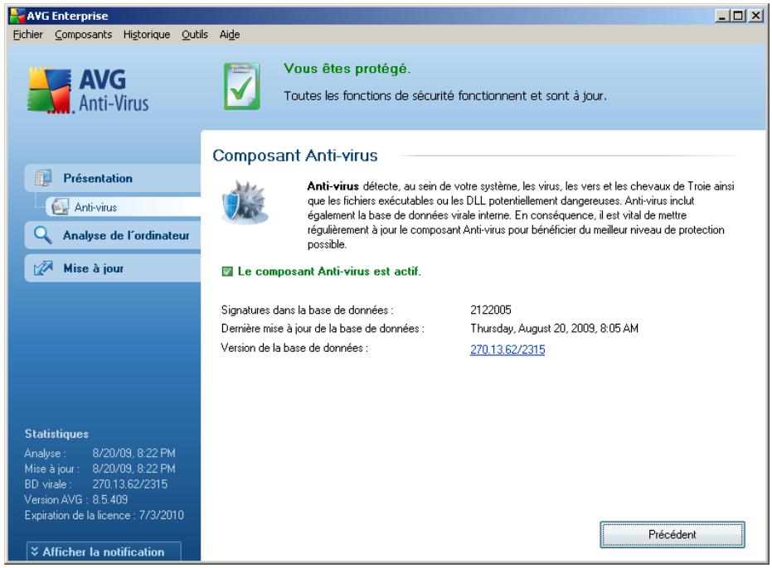
Task: Click the Présentation sidebar icon
Action: click(43, 178)
